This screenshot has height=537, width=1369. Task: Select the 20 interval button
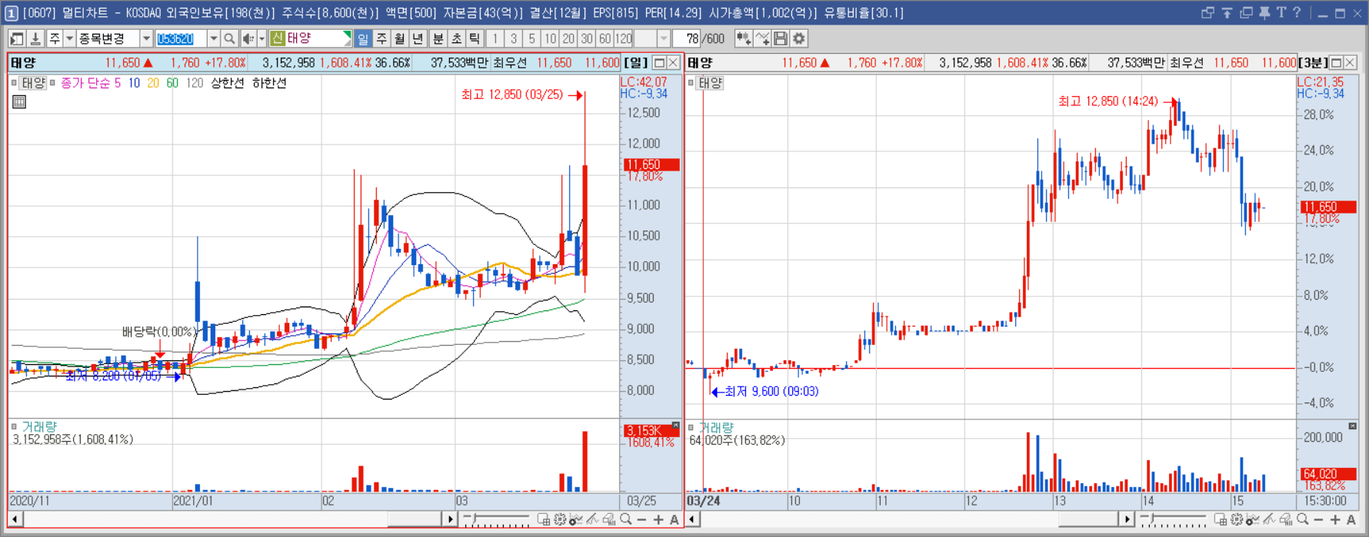coord(568,38)
